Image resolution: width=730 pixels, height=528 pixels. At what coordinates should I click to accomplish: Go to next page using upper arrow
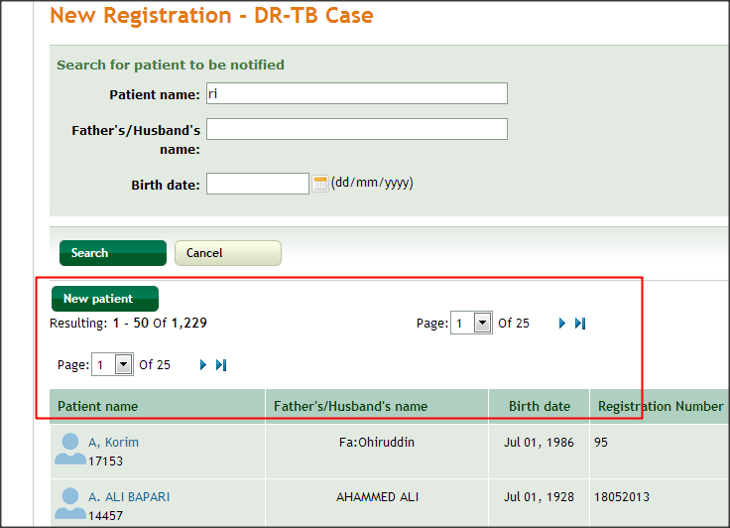(x=562, y=323)
